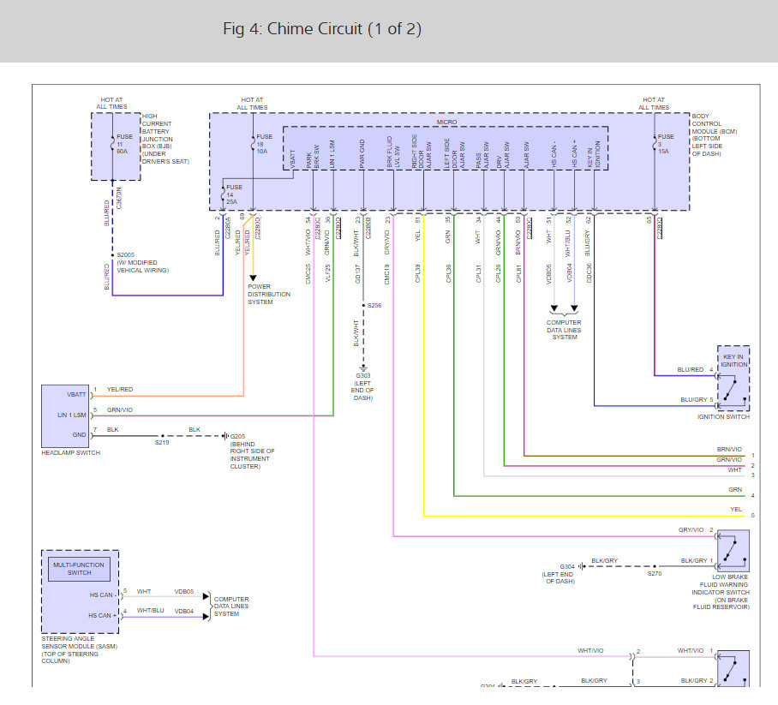Select the G205 ground label
Screen dimensions: 778x705
(237, 437)
